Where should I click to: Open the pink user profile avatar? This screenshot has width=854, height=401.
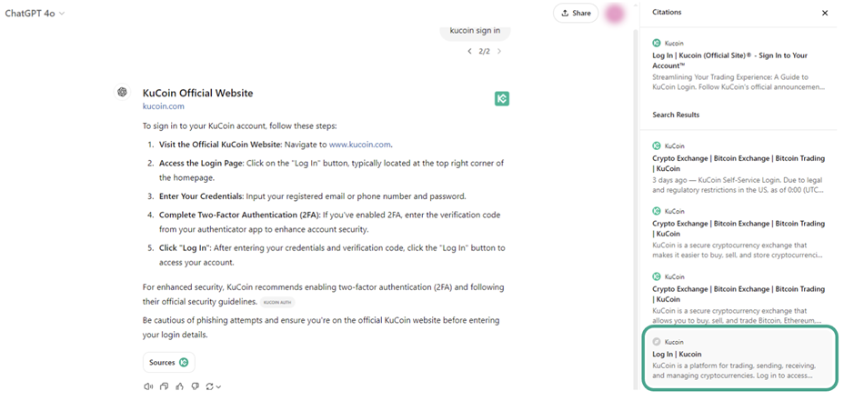[x=615, y=14]
